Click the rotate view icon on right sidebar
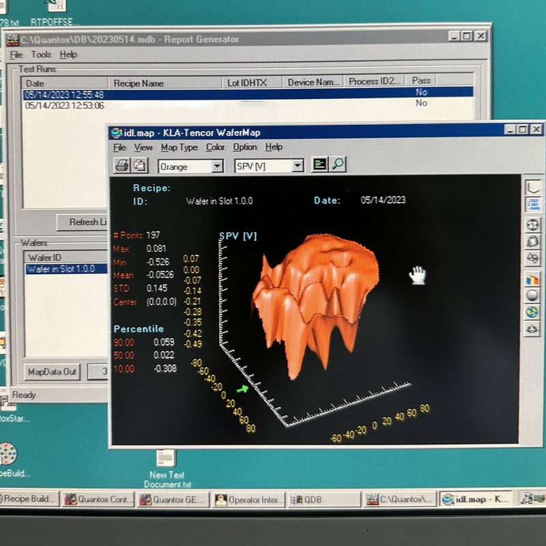 [x=532, y=225]
